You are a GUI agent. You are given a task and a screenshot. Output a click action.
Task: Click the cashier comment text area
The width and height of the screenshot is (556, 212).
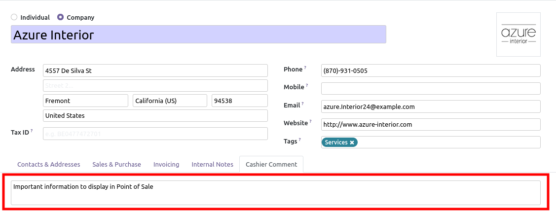pyautogui.click(x=275, y=192)
